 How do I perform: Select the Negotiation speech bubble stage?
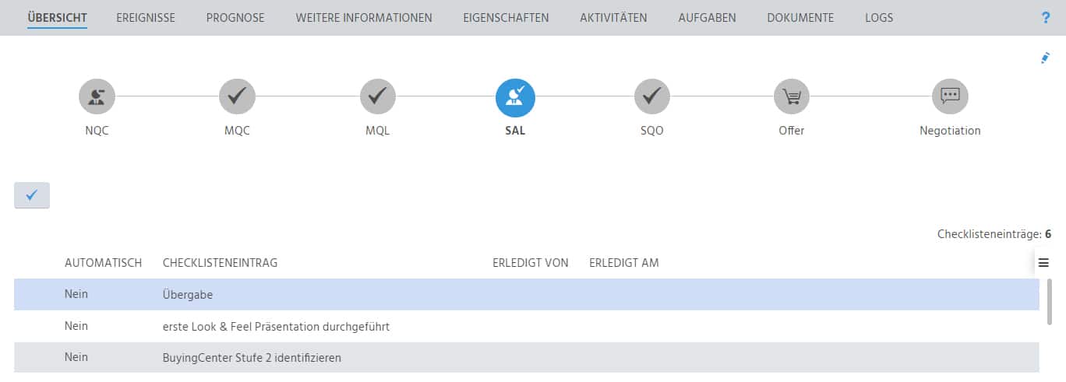(x=950, y=96)
